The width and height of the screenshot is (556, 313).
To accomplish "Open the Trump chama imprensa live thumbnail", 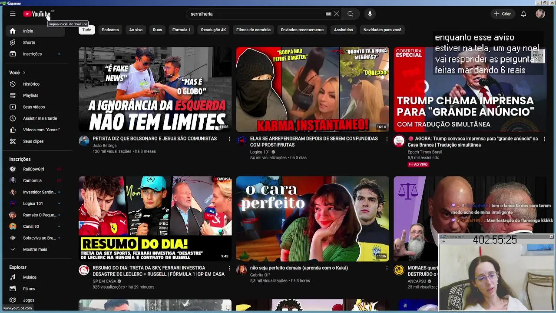I will pyautogui.click(x=470, y=89).
